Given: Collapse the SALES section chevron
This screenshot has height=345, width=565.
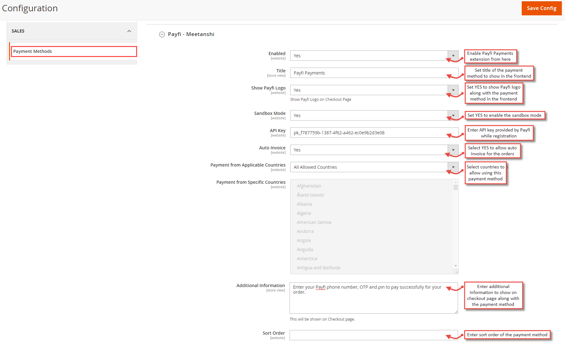Looking at the screenshot, I should [x=129, y=31].
